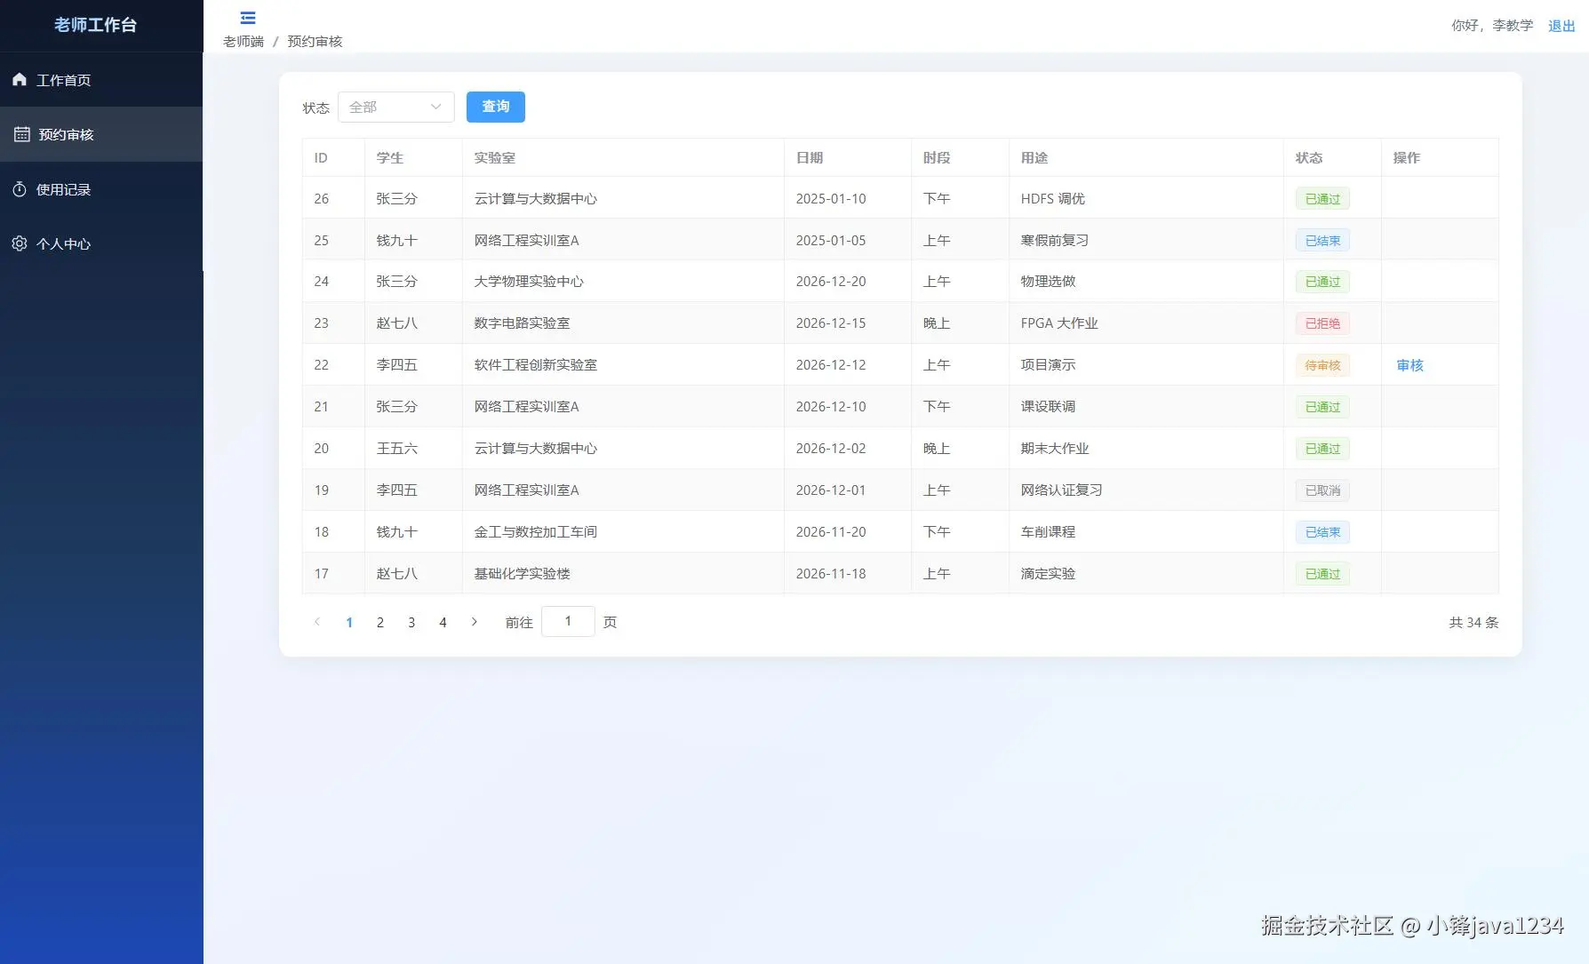Click 云计算与大数据中心 in row 26
The image size is (1589, 964).
point(535,199)
